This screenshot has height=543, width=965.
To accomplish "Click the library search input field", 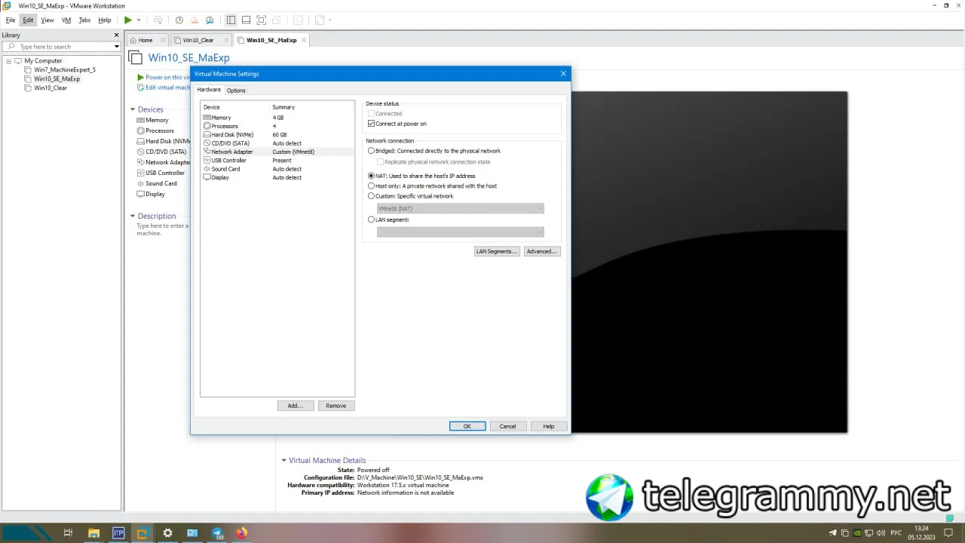I will pos(62,47).
